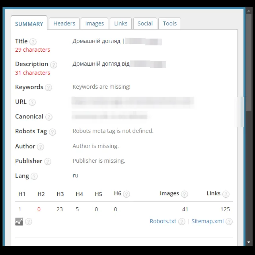Click the help icon next to URL

pos(32,102)
